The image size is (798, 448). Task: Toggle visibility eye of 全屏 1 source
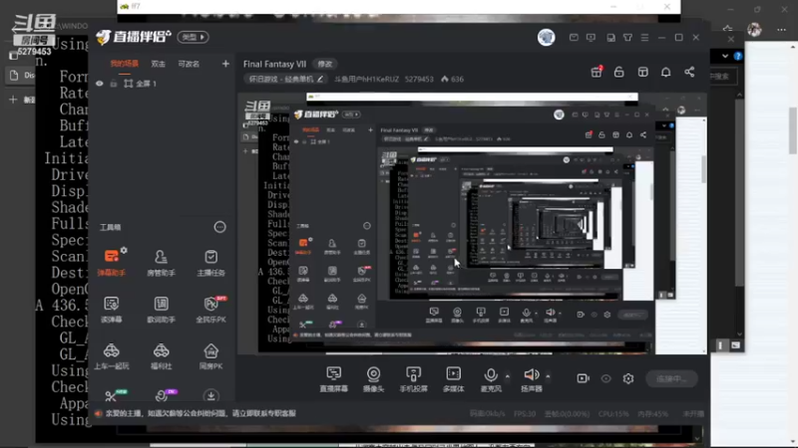(99, 84)
